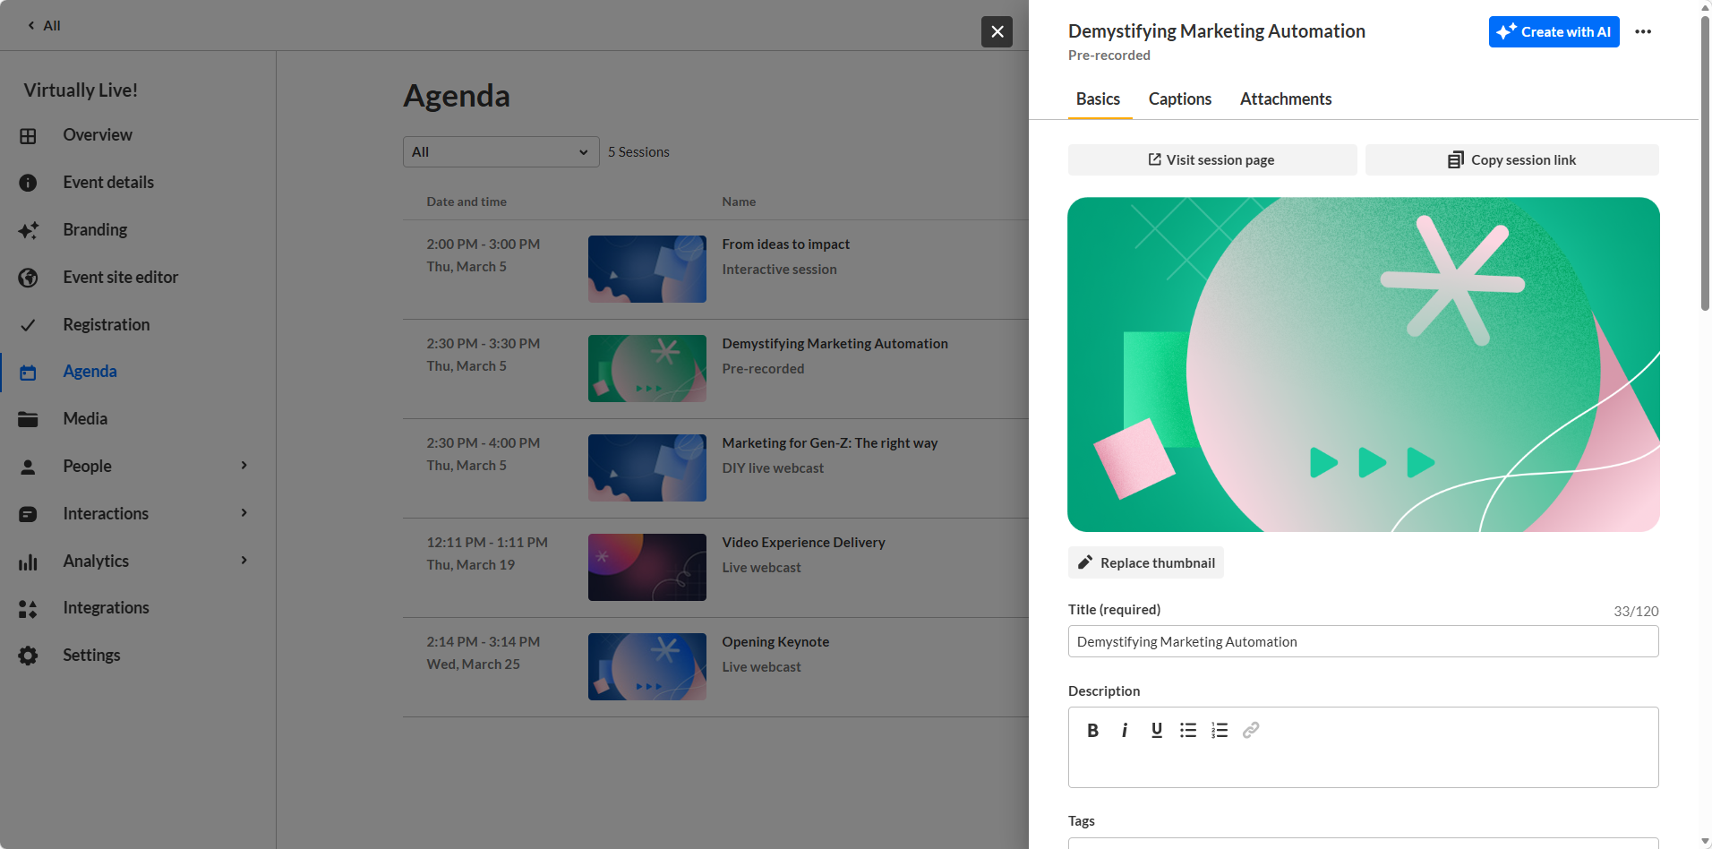
Task: Switch to the Basics tab
Action: (1098, 99)
